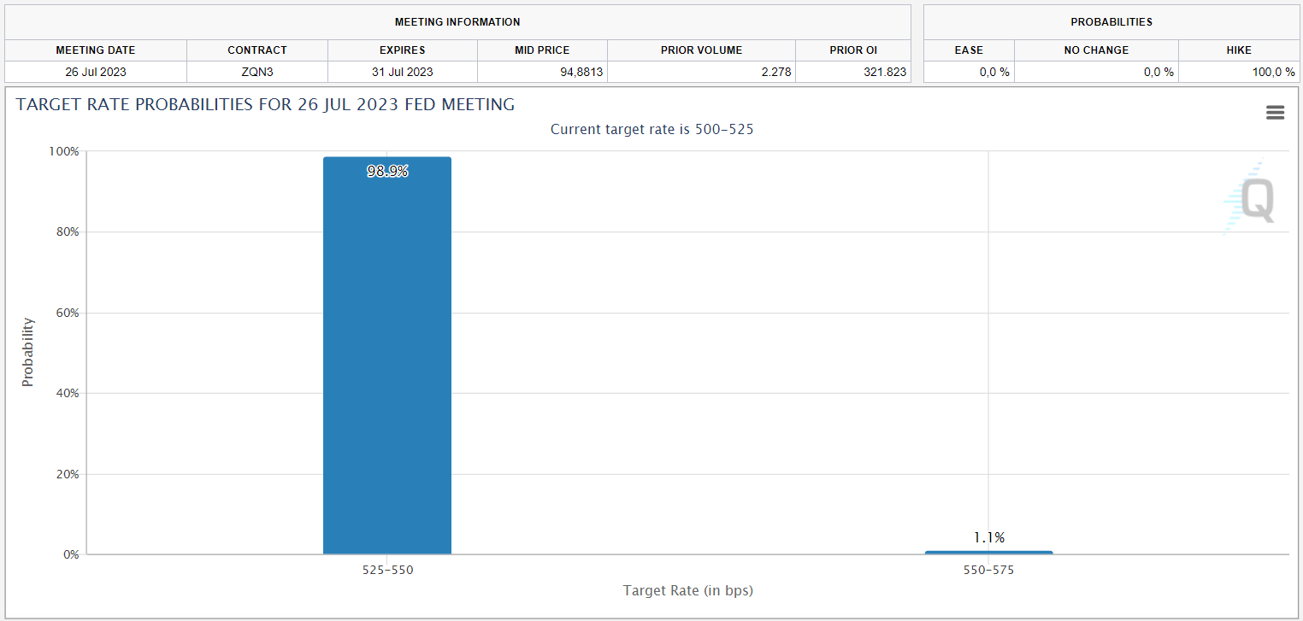
Task: Click the 'Target Rate (in bps)' axis title
Action: (x=687, y=590)
